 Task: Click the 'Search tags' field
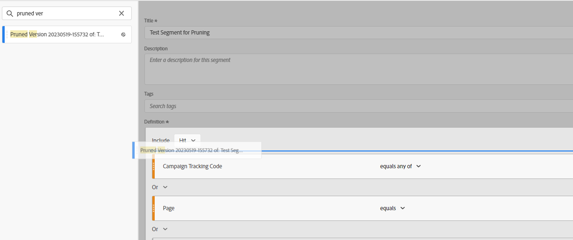click(355, 106)
